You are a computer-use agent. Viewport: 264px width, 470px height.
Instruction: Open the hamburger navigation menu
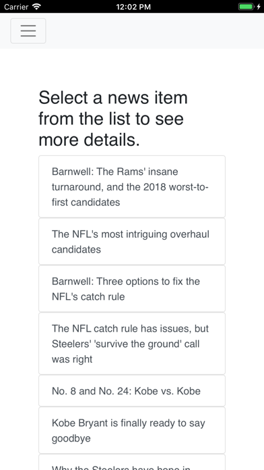28,31
